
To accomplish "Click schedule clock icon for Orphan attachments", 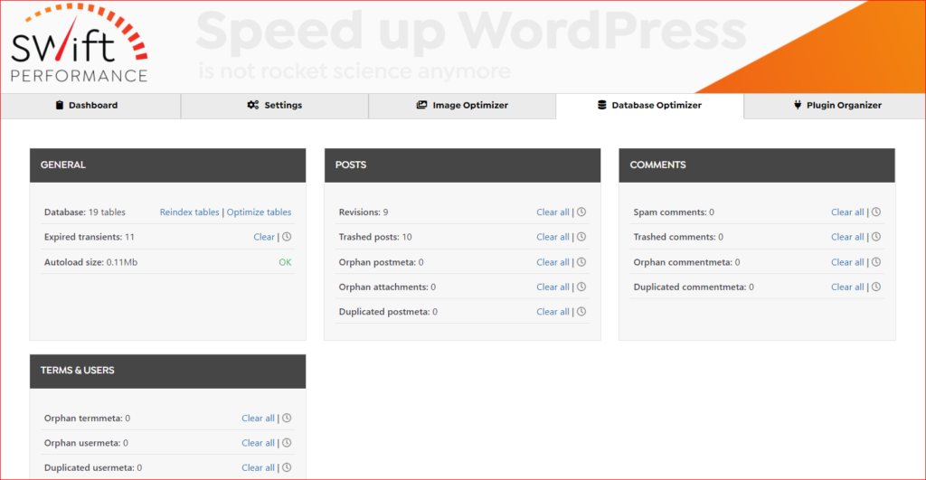I will [581, 287].
